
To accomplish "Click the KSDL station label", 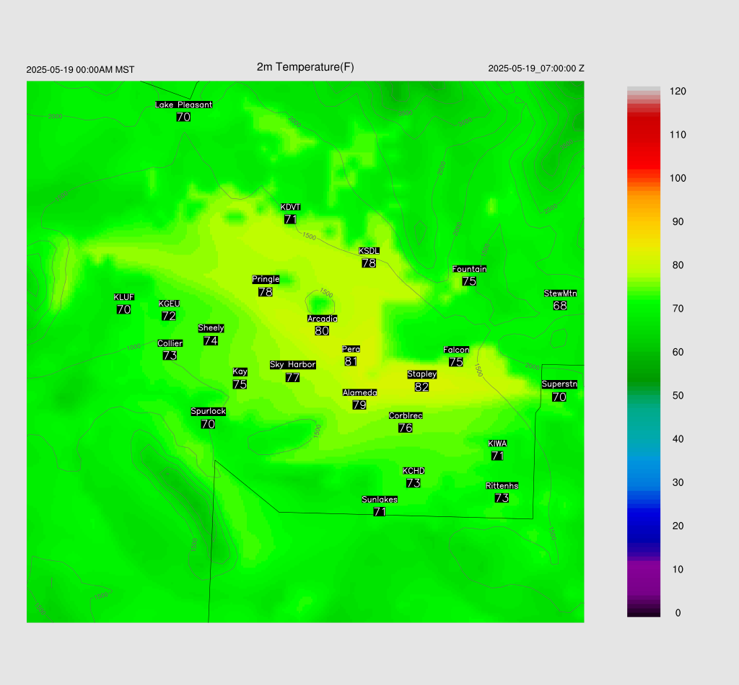I will pyautogui.click(x=369, y=251).
